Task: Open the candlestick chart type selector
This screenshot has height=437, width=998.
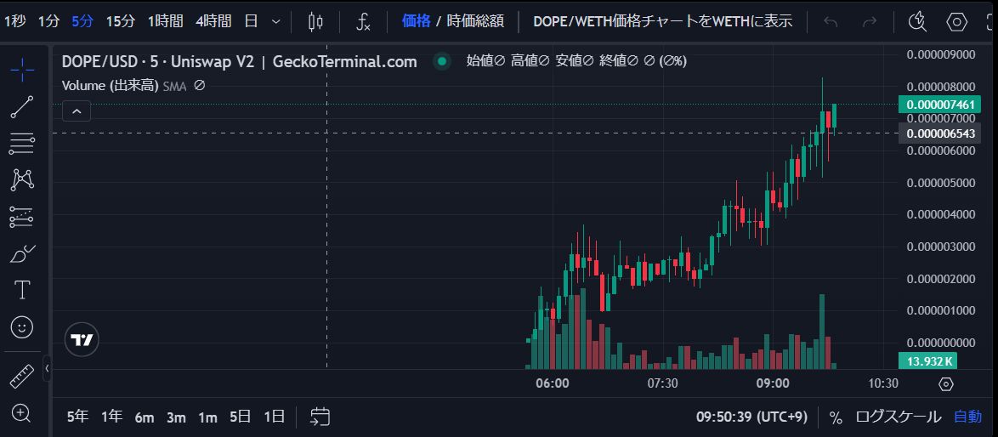Action: pos(315,21)
